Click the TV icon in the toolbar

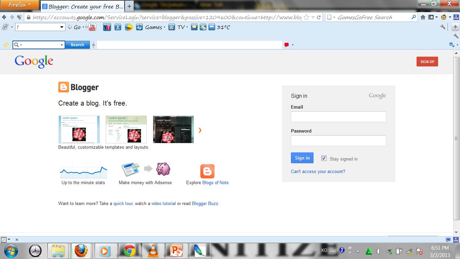[x=172, y=27]
